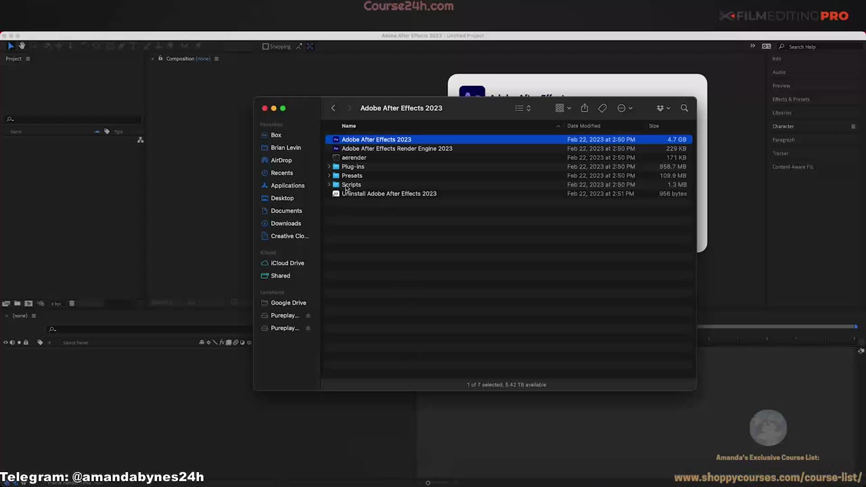
Task: Expand the workspace overflow chevrons
Action: [752, 46]
